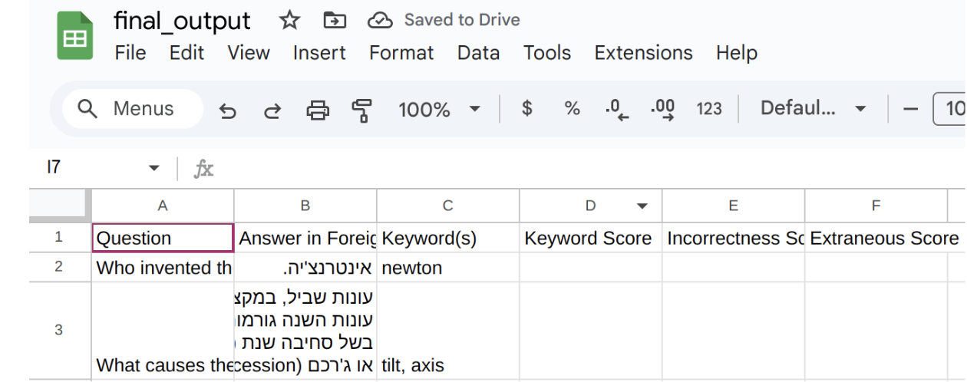967x382 pixels.
Task: Decrease font size with minus button
Action: coord(911,109)
